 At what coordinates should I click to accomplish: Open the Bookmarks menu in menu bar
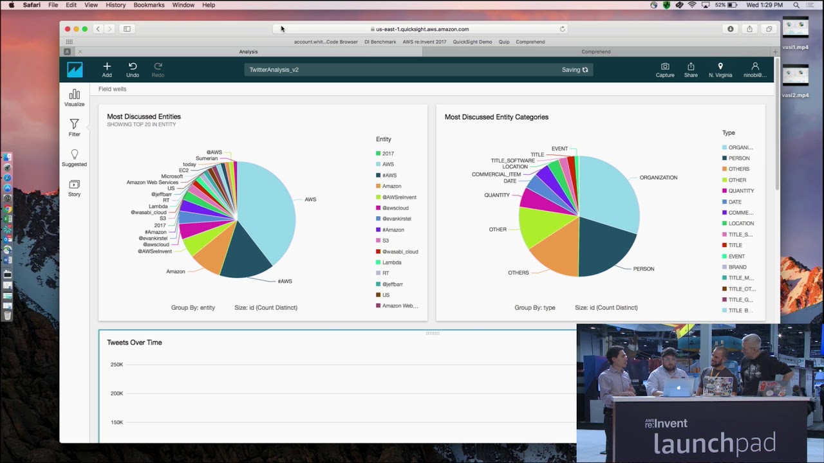(149, 5)
